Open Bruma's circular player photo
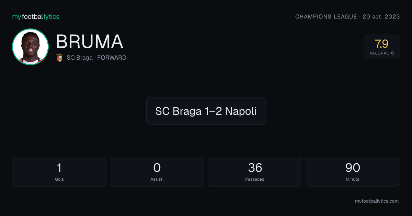 pyautogui.click(x=30, y=47)
